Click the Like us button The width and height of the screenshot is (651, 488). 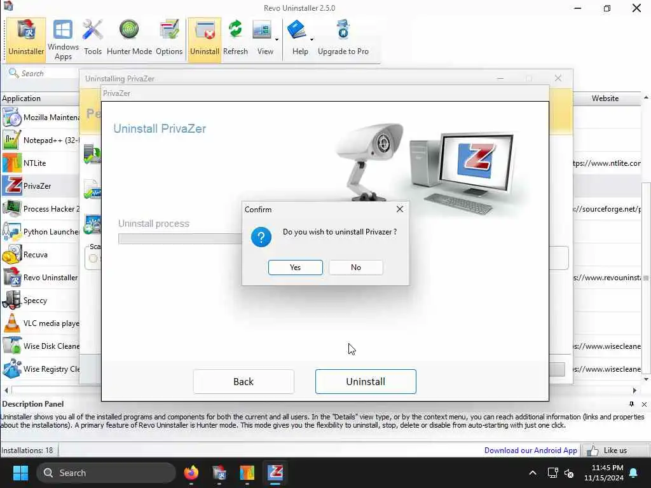[615, 451]
